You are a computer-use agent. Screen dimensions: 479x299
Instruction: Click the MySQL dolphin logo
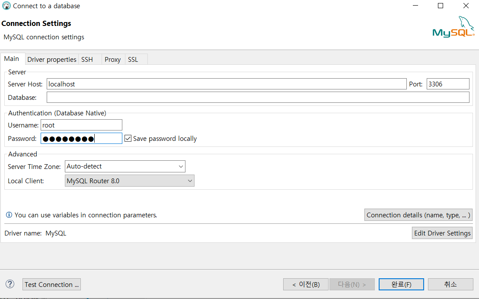tap(453, 26)
